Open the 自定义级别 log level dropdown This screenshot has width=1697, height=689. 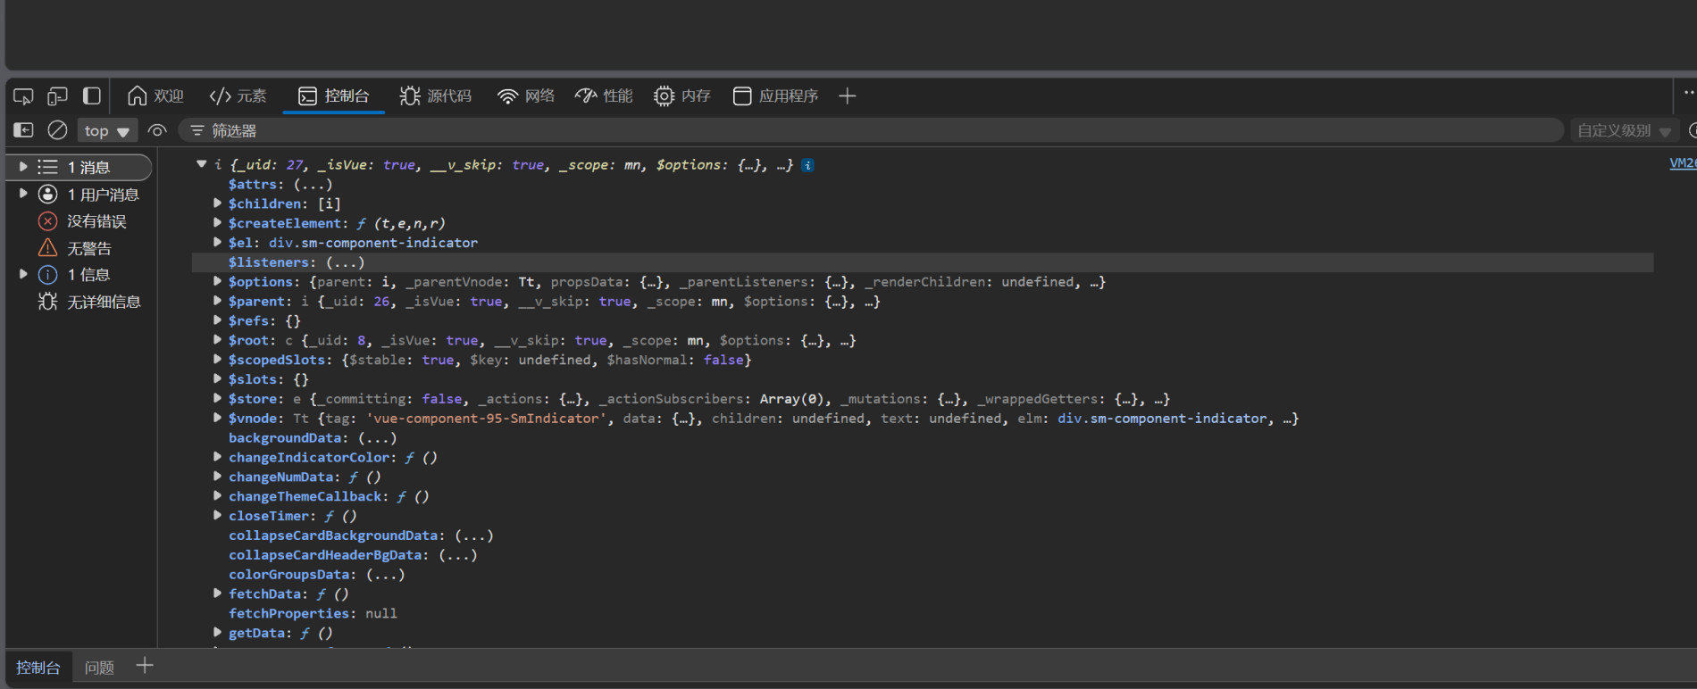pos(1622,130)
